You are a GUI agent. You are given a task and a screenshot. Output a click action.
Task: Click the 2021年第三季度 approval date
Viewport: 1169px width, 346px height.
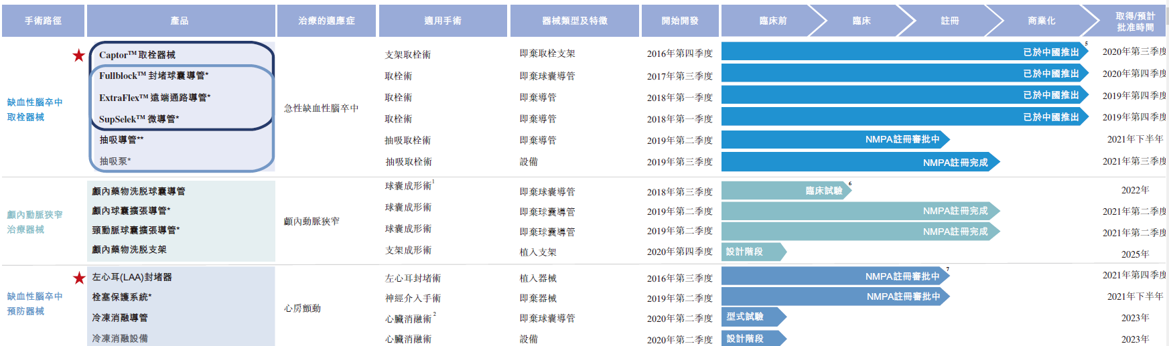point(1135,161)
